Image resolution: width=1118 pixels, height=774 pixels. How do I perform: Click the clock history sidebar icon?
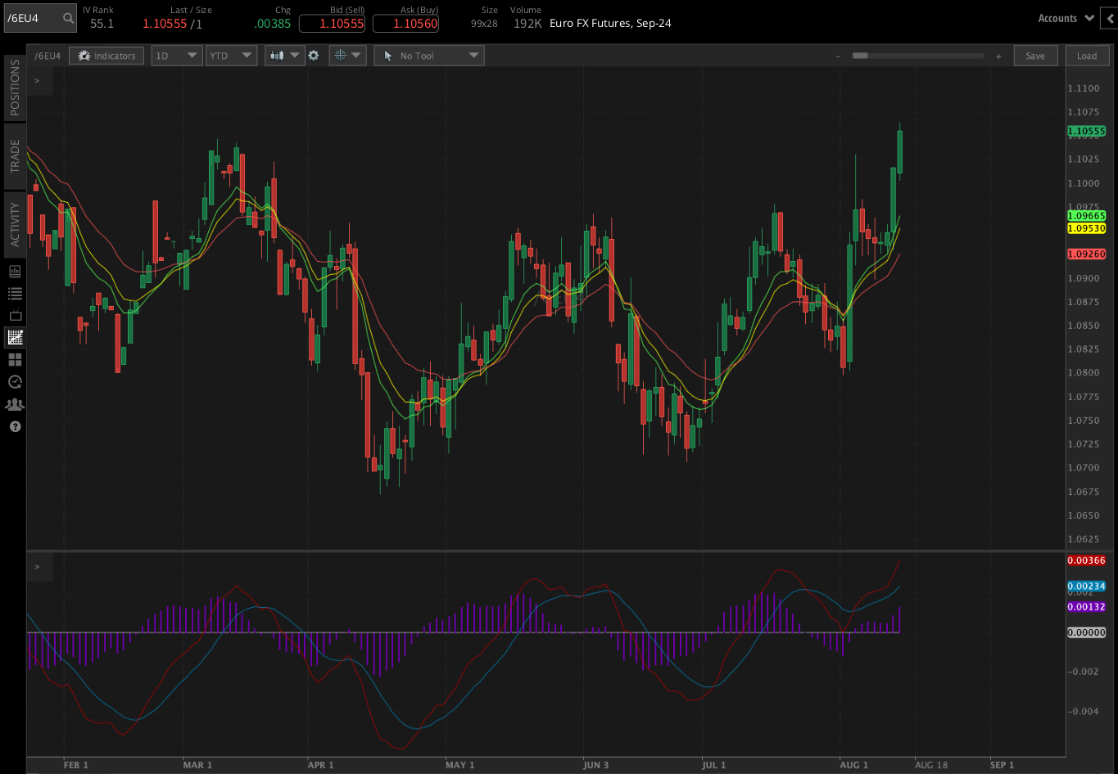pyautogui.click(x=14, y=381)
